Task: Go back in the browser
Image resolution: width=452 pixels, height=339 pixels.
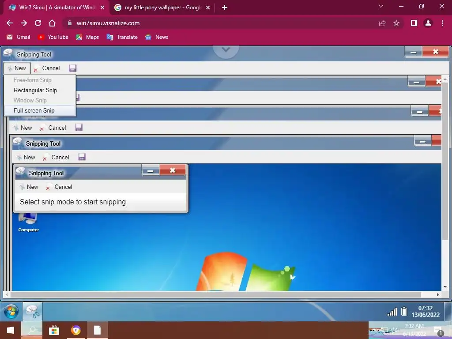Action: 10,23
